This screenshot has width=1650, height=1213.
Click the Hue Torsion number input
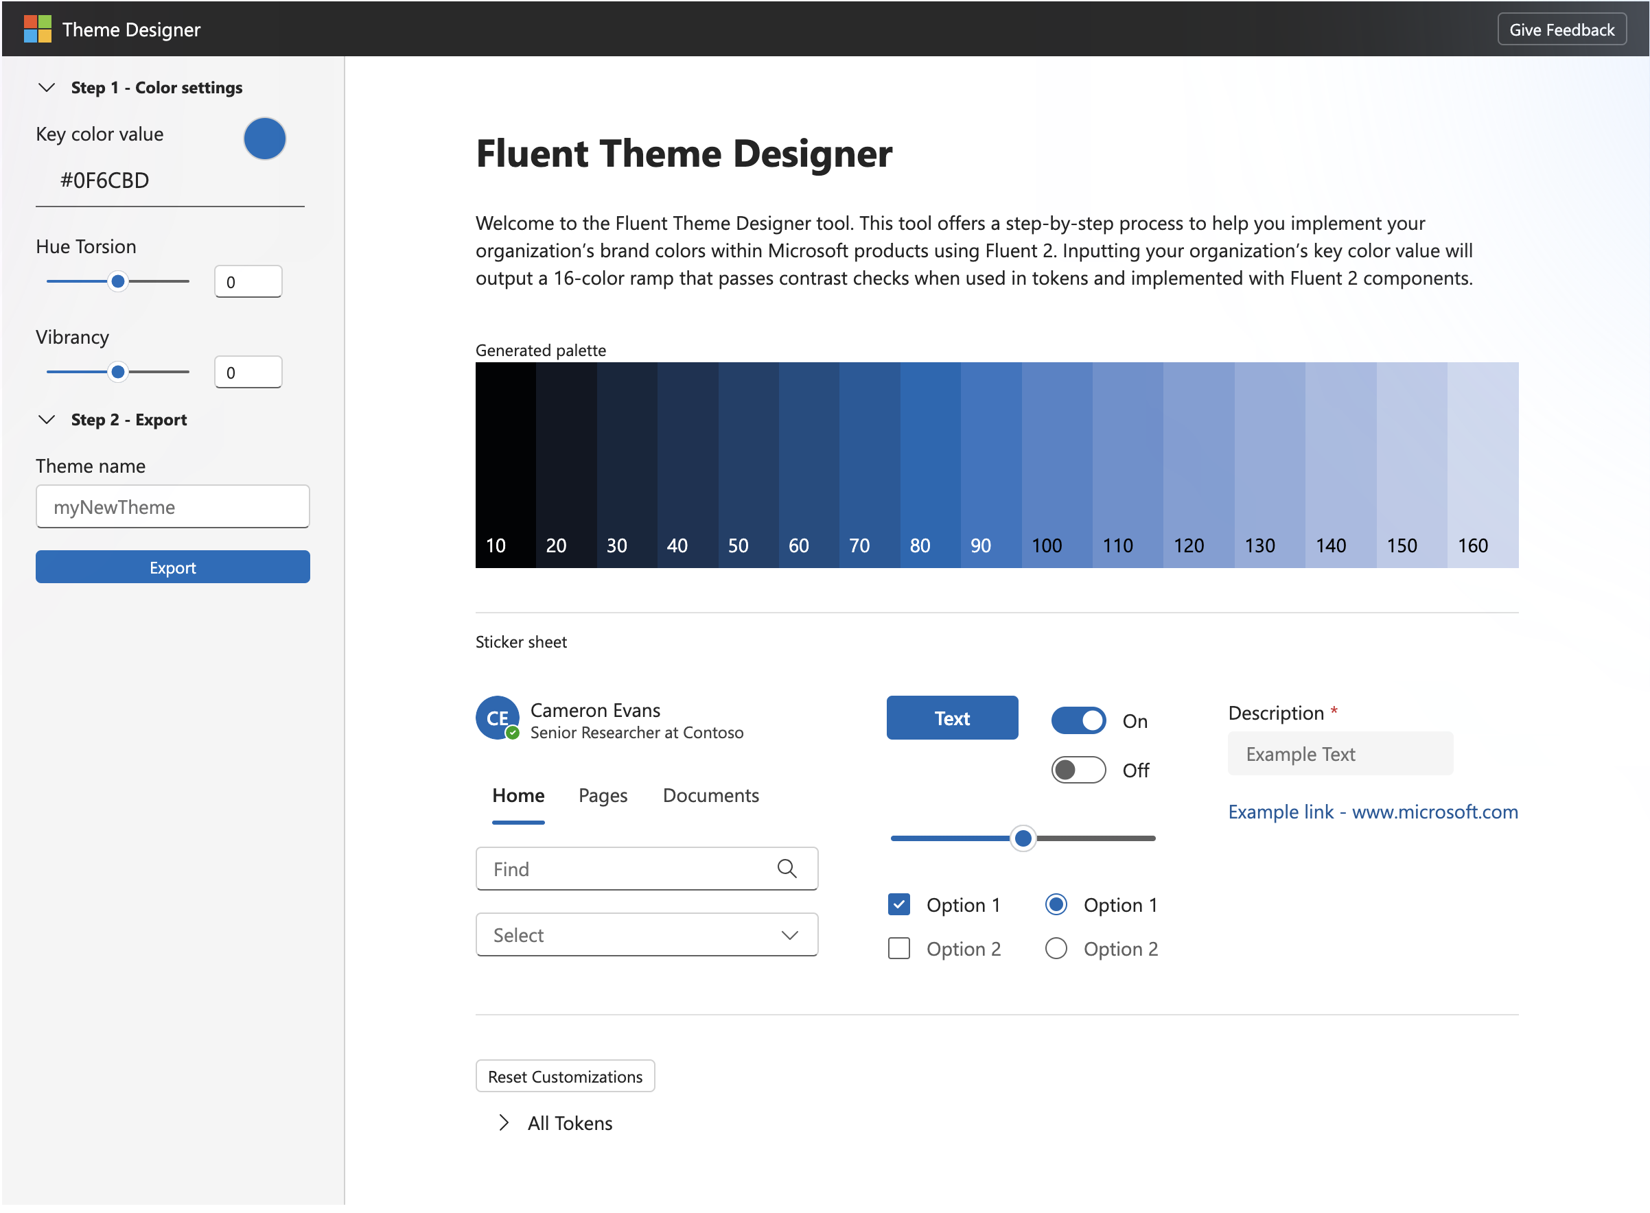coord(248,281)
